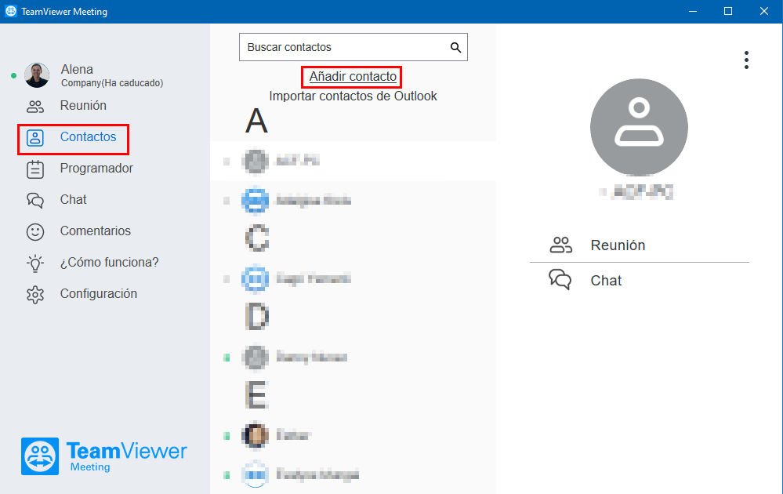Click the Comentarios smiley icon

point(35,232)
